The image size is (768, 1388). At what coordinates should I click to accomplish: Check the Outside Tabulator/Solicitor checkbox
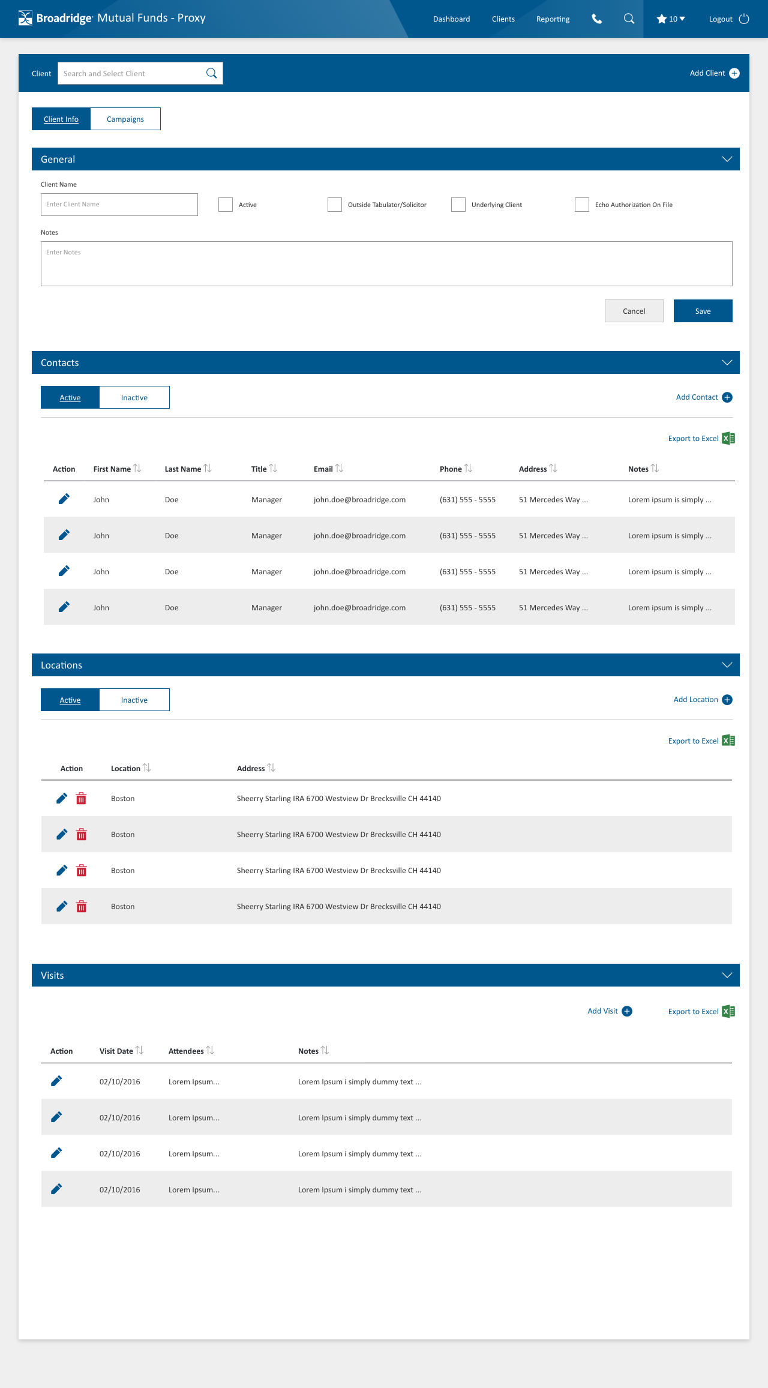[335, 205]
